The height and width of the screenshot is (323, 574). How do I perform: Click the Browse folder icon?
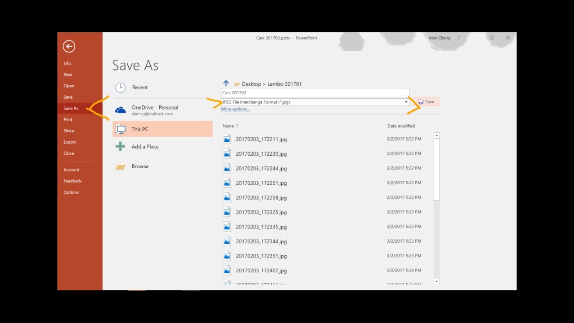point(120,166)
